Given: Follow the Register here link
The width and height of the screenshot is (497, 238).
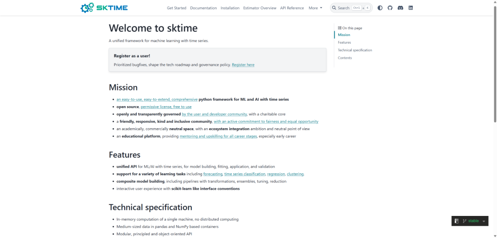Looking at the screenshot, I should 243,65.
